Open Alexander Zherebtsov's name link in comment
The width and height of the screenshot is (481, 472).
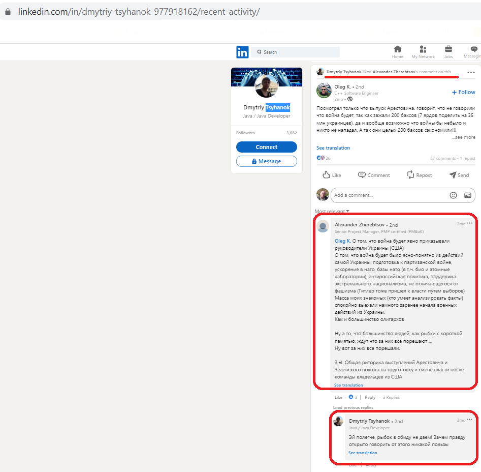pyautogui.click(x=360, y=225)
